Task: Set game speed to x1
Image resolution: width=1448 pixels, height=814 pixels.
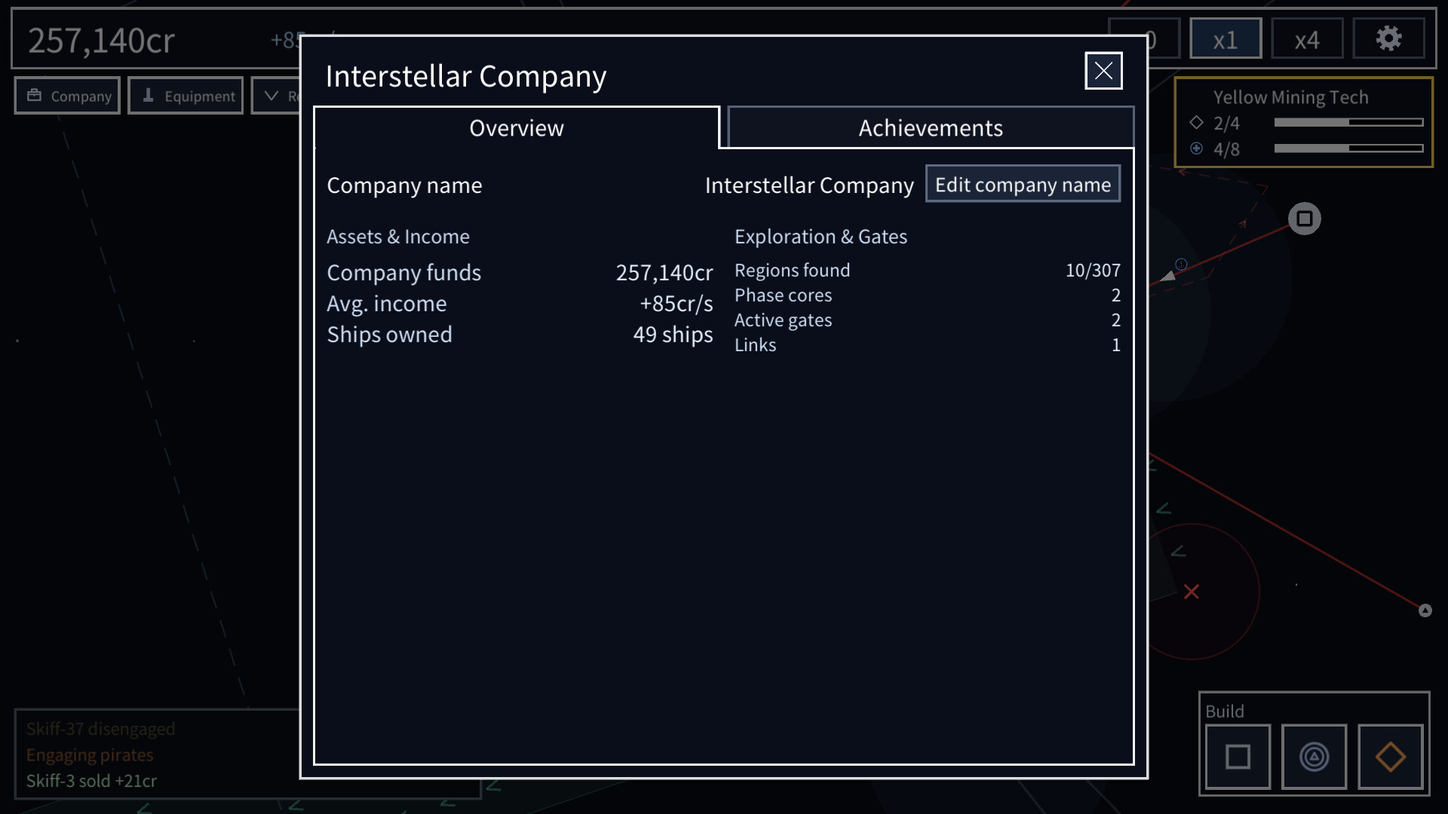Action: coord(1226,39)
